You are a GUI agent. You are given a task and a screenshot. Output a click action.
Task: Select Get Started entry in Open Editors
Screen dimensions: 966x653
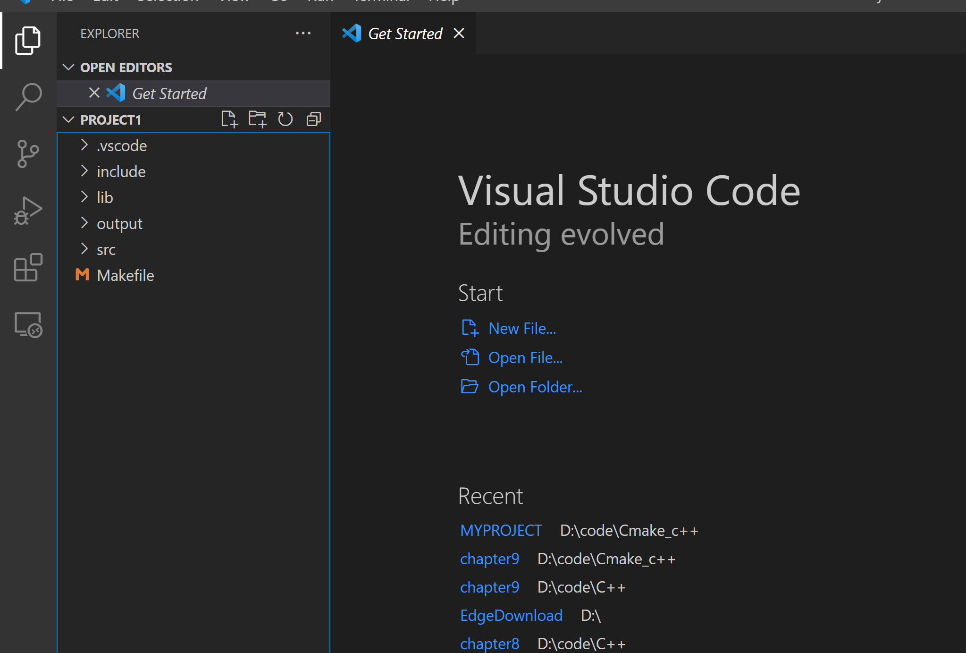pos(193,93)
